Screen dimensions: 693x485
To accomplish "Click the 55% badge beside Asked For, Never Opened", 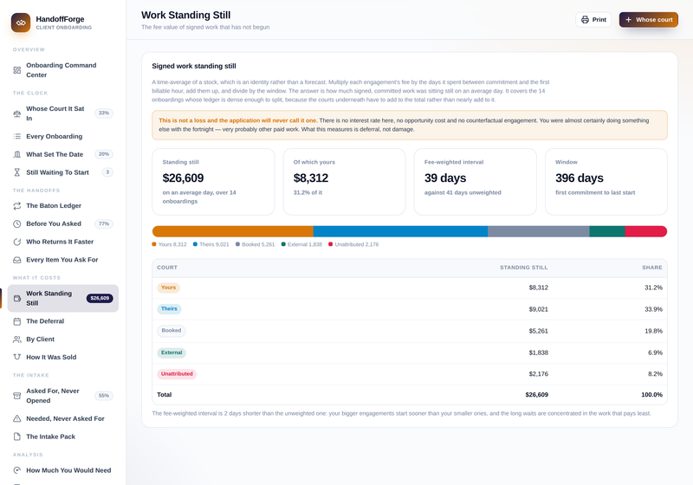I will coord(104,396).
